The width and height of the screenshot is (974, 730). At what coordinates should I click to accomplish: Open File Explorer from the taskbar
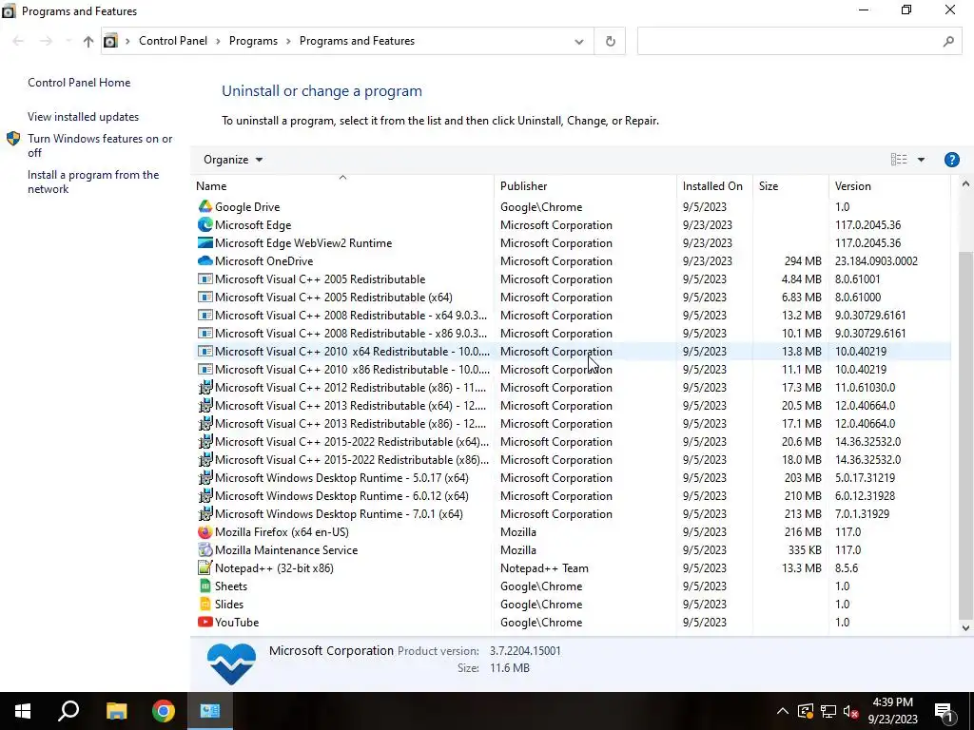coord(116,711)
